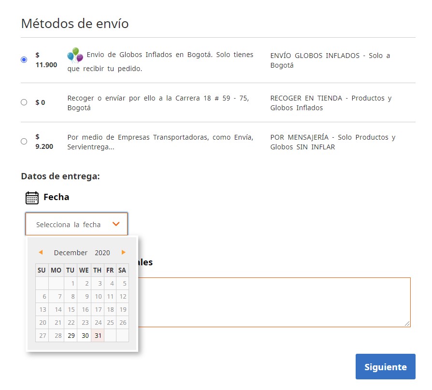Click the Siguiente button
Image resolution: width=432 pixels, height=390 pixels.
click(386, 367)
